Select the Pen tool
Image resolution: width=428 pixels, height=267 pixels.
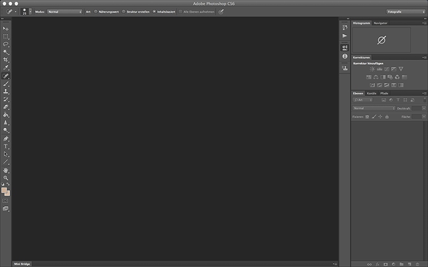pos(6,139)
